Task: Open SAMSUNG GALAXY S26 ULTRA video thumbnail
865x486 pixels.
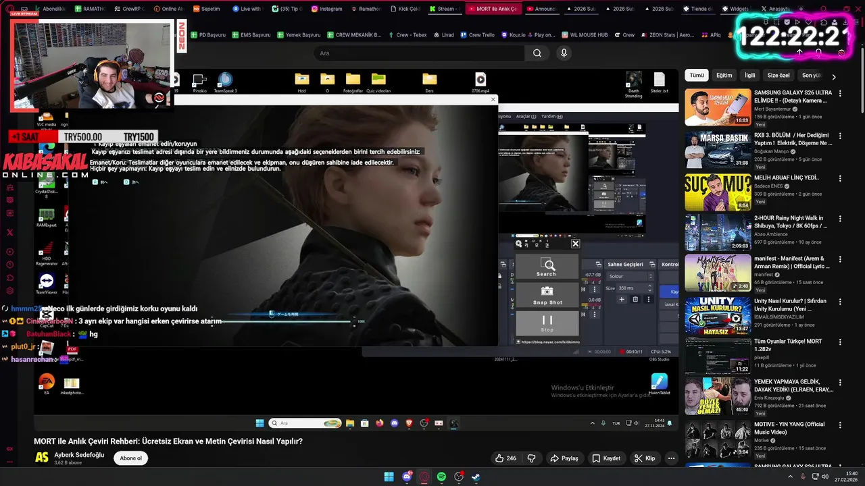Action: coord(718,107)
